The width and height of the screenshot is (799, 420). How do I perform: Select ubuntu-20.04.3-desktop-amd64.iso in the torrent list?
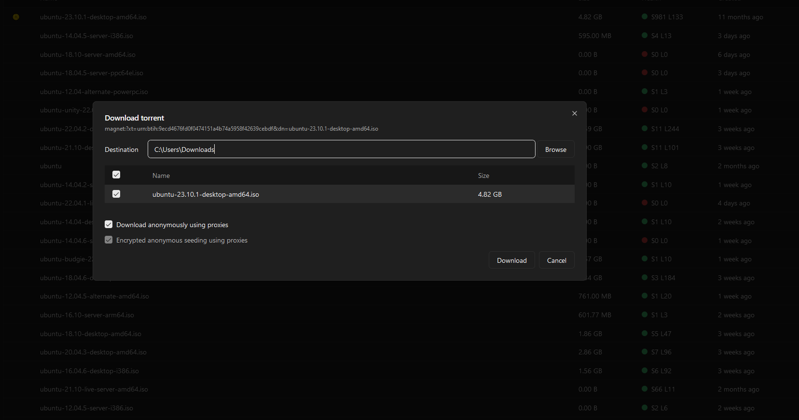tap(93, 352)
